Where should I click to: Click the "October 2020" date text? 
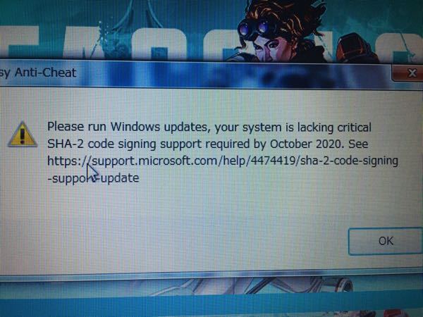click(x=307, y=144)
